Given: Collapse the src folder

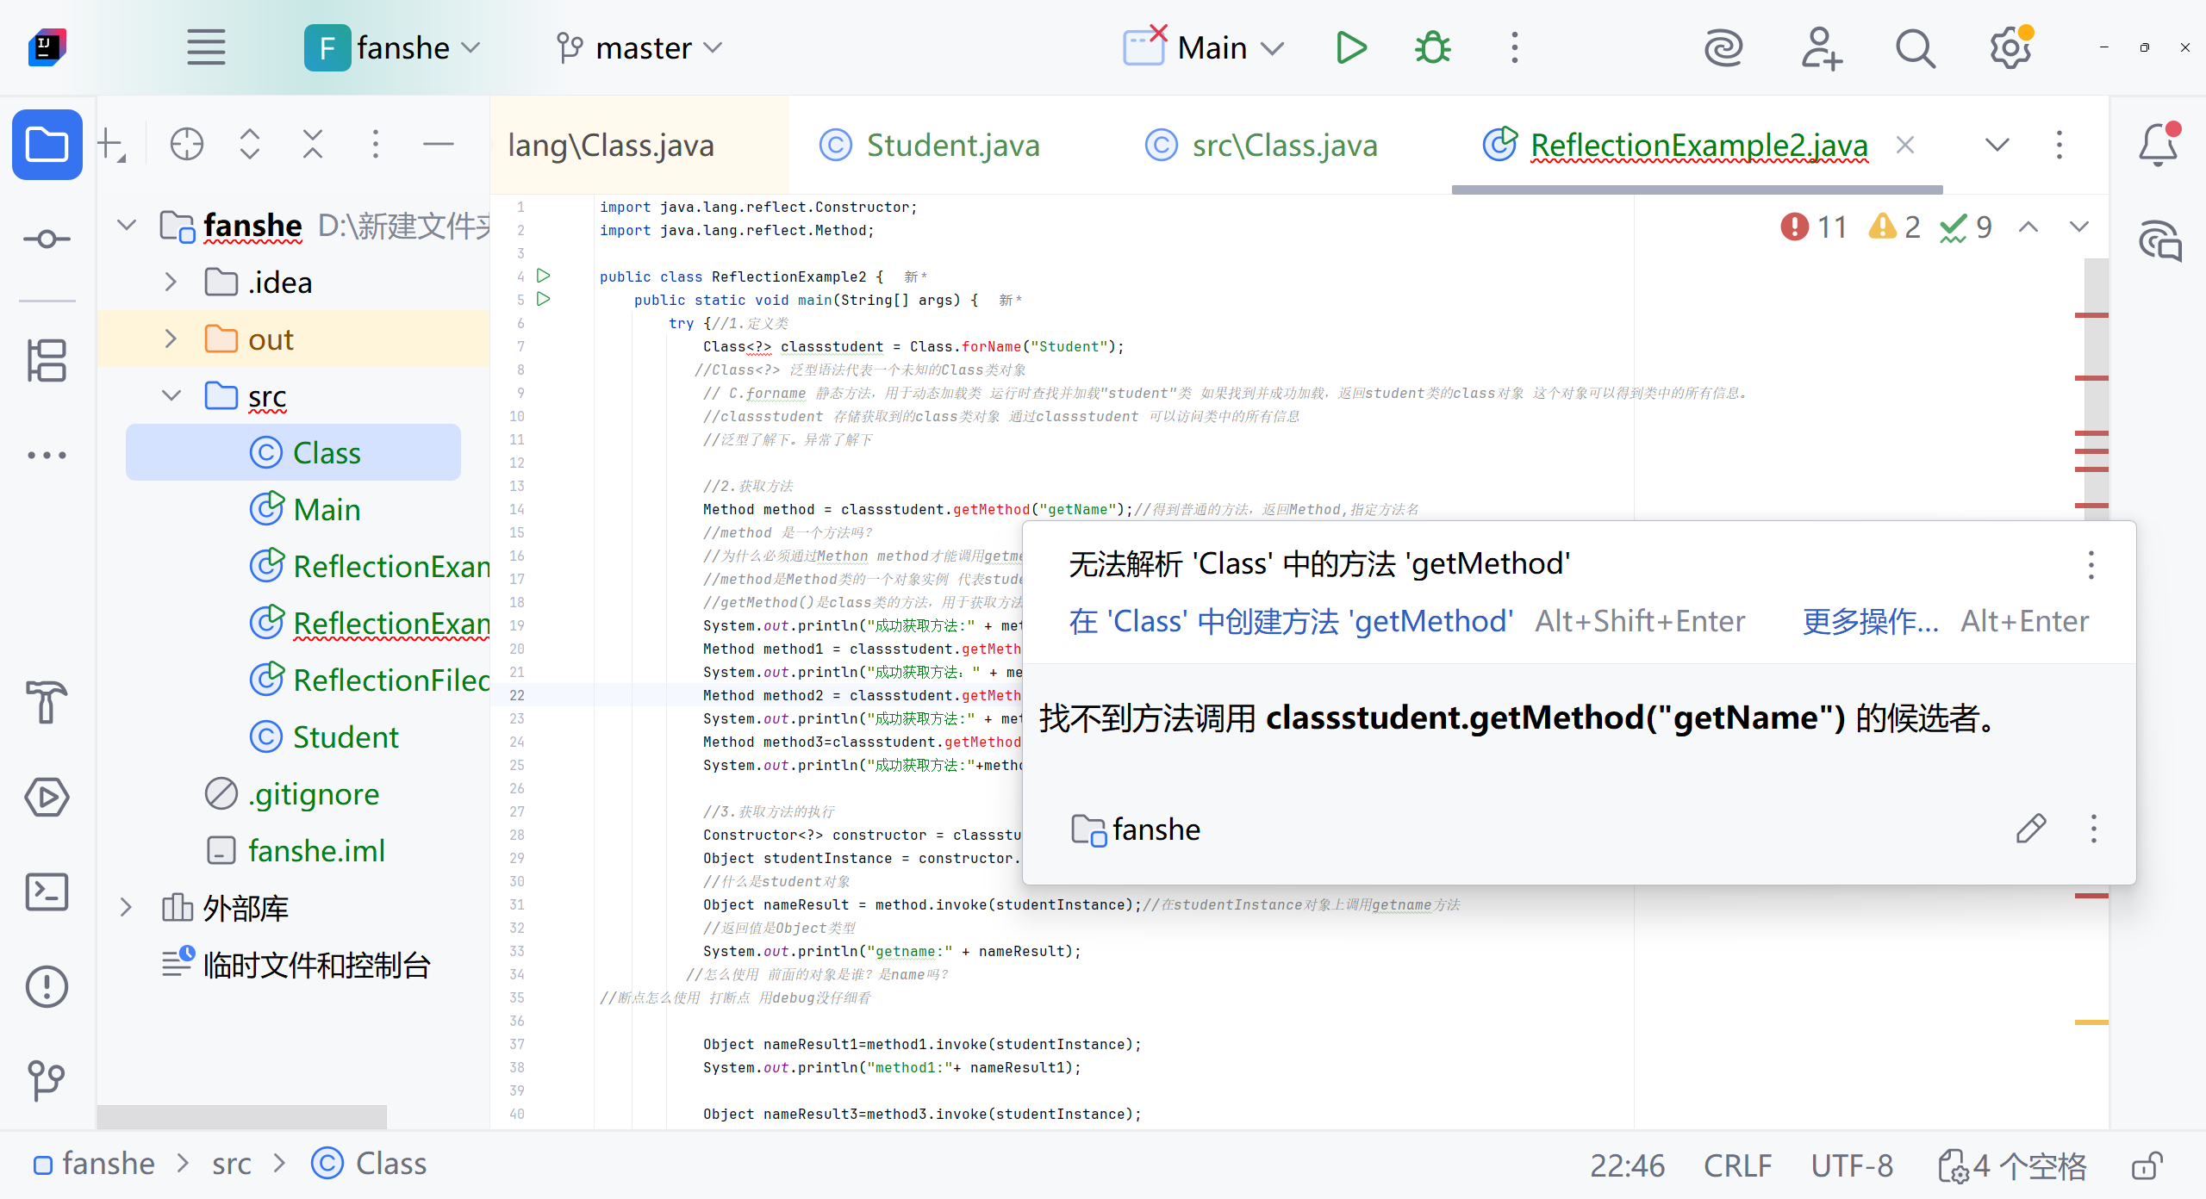Looking at the screenshot, I should coord(171,396).
